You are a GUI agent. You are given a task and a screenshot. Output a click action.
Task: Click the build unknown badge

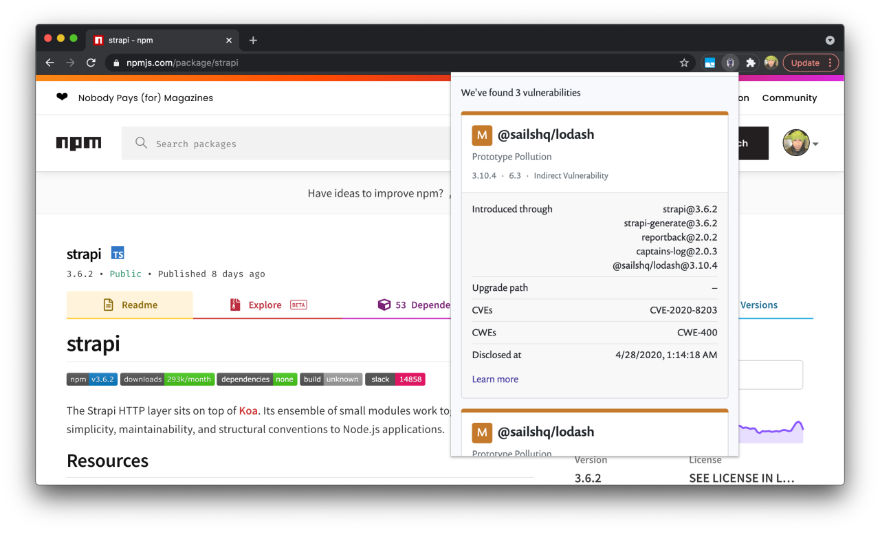[x=331, y=379]
